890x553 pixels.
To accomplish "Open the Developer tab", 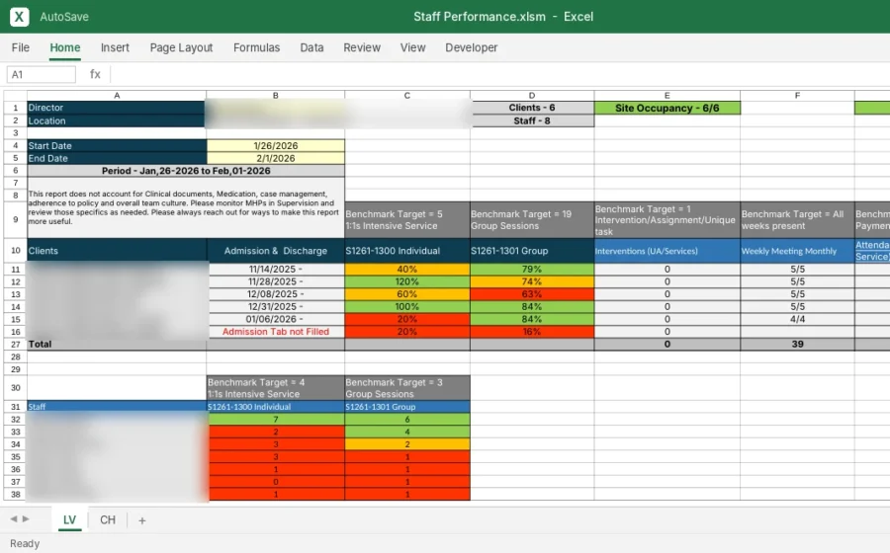I will click(471, 47).
